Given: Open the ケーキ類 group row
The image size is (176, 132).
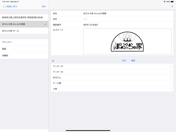Looking at the screenshot, I should (112, 83).
